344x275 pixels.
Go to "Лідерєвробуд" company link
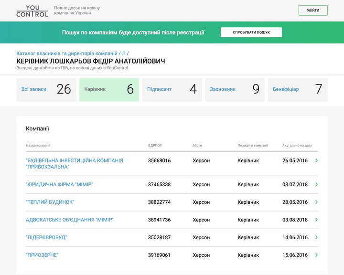pos(46,237)
